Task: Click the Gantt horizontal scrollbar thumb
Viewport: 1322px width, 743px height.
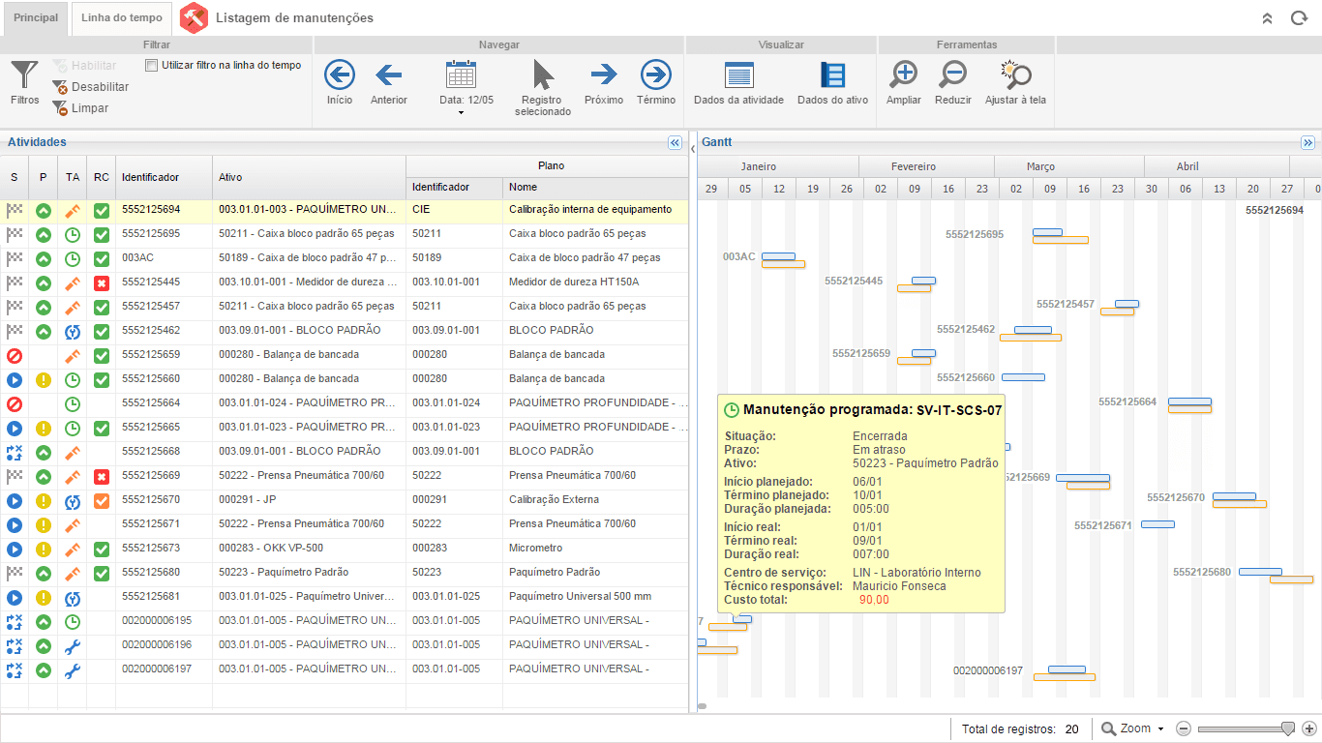Action: [x=702, y=706]
